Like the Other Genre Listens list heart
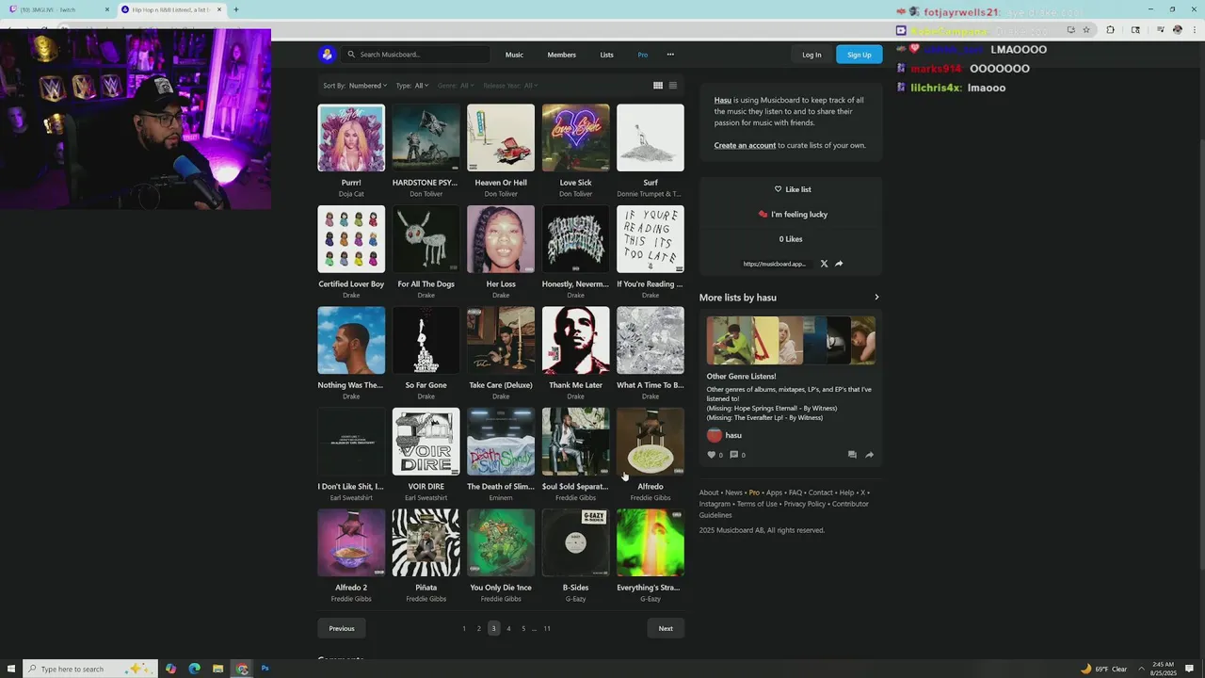 pos(712,455)
